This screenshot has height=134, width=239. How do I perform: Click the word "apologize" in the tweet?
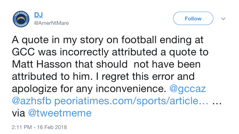tap(35, 89)
